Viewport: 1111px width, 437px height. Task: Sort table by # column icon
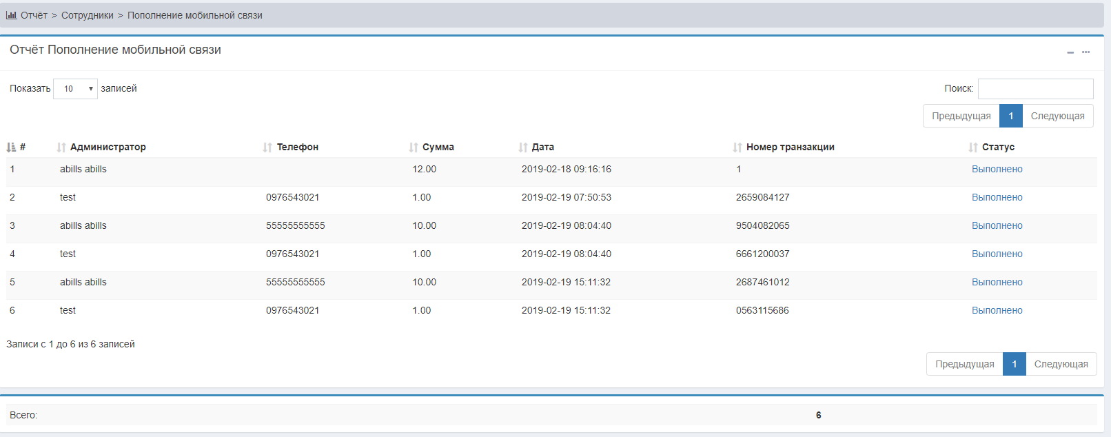11,148
